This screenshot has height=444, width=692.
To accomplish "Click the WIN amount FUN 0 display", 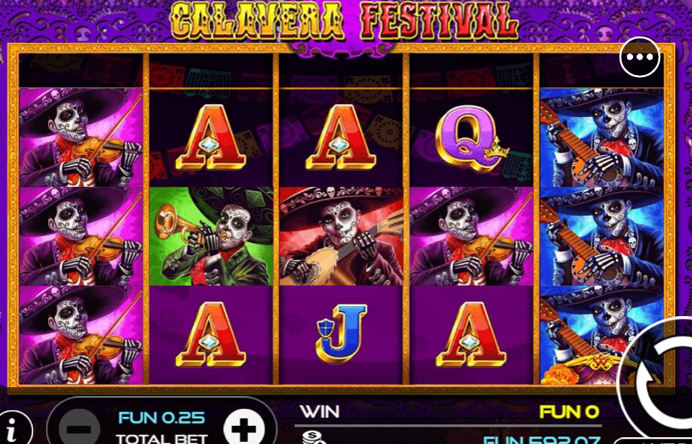I will click(x=570, y=412).
